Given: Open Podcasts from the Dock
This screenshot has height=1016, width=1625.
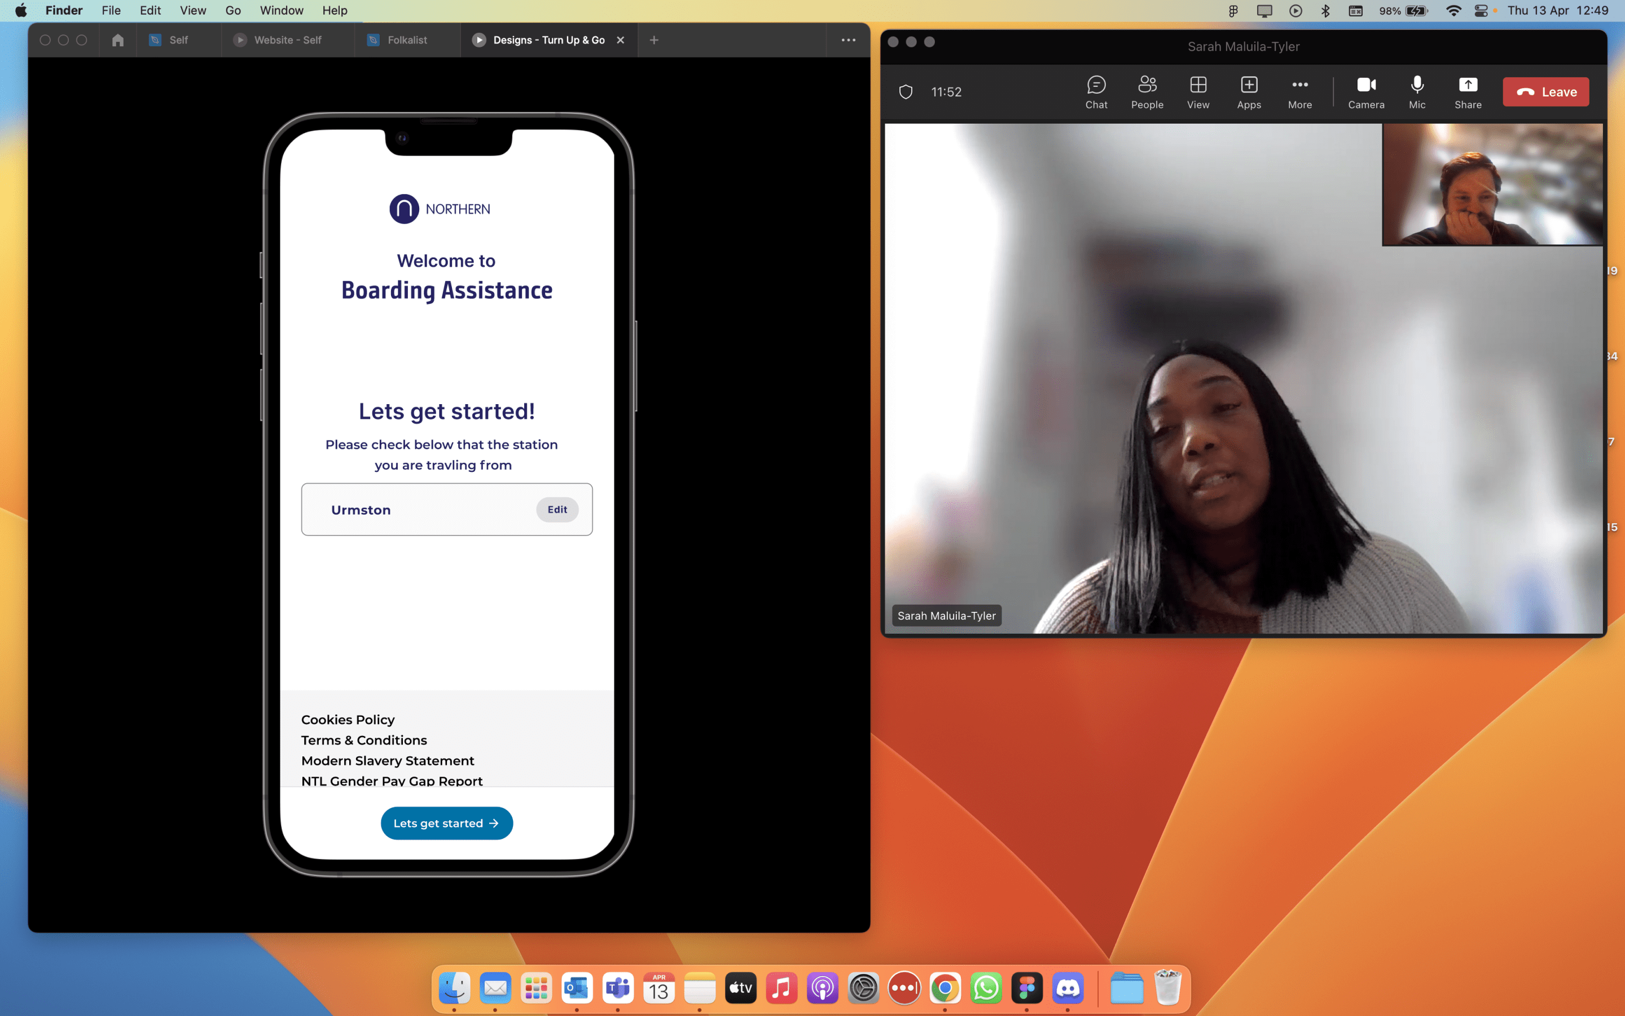Looking at the screenshot, I should 823,988.
